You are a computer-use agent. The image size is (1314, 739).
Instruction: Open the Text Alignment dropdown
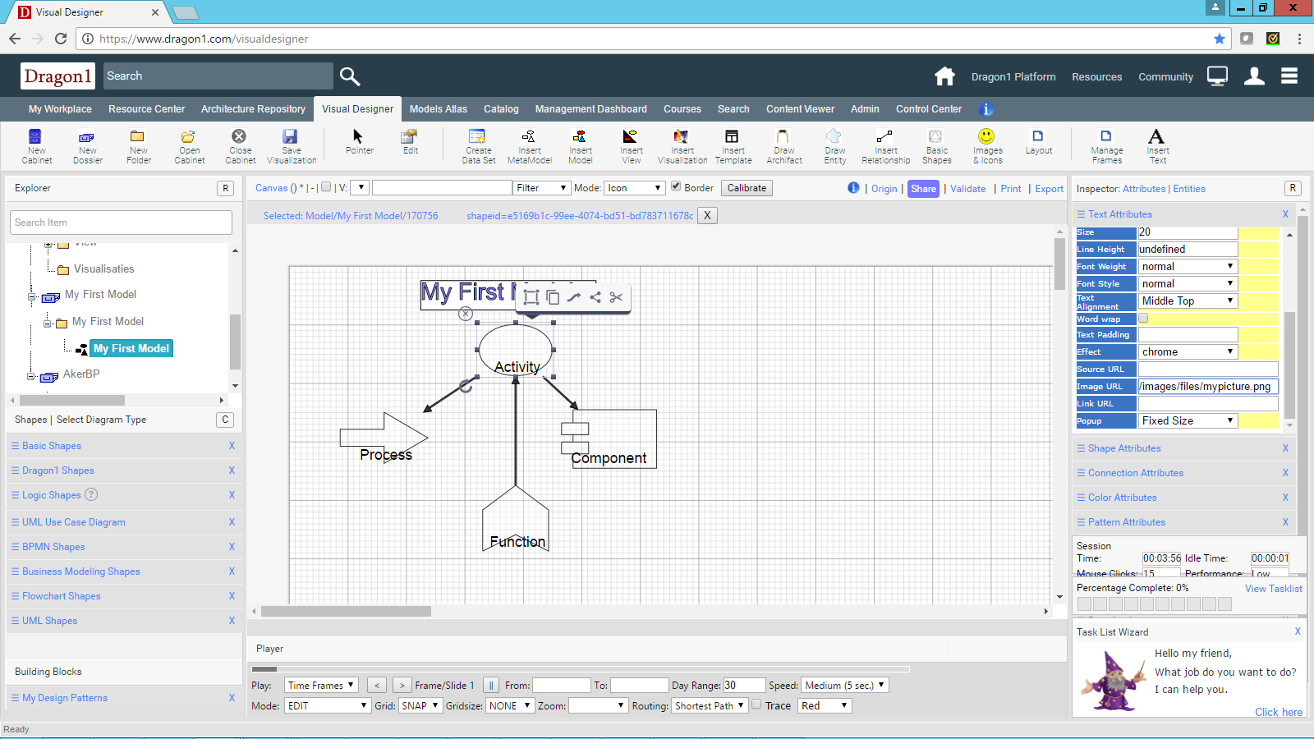click(x=1188, y=301)
